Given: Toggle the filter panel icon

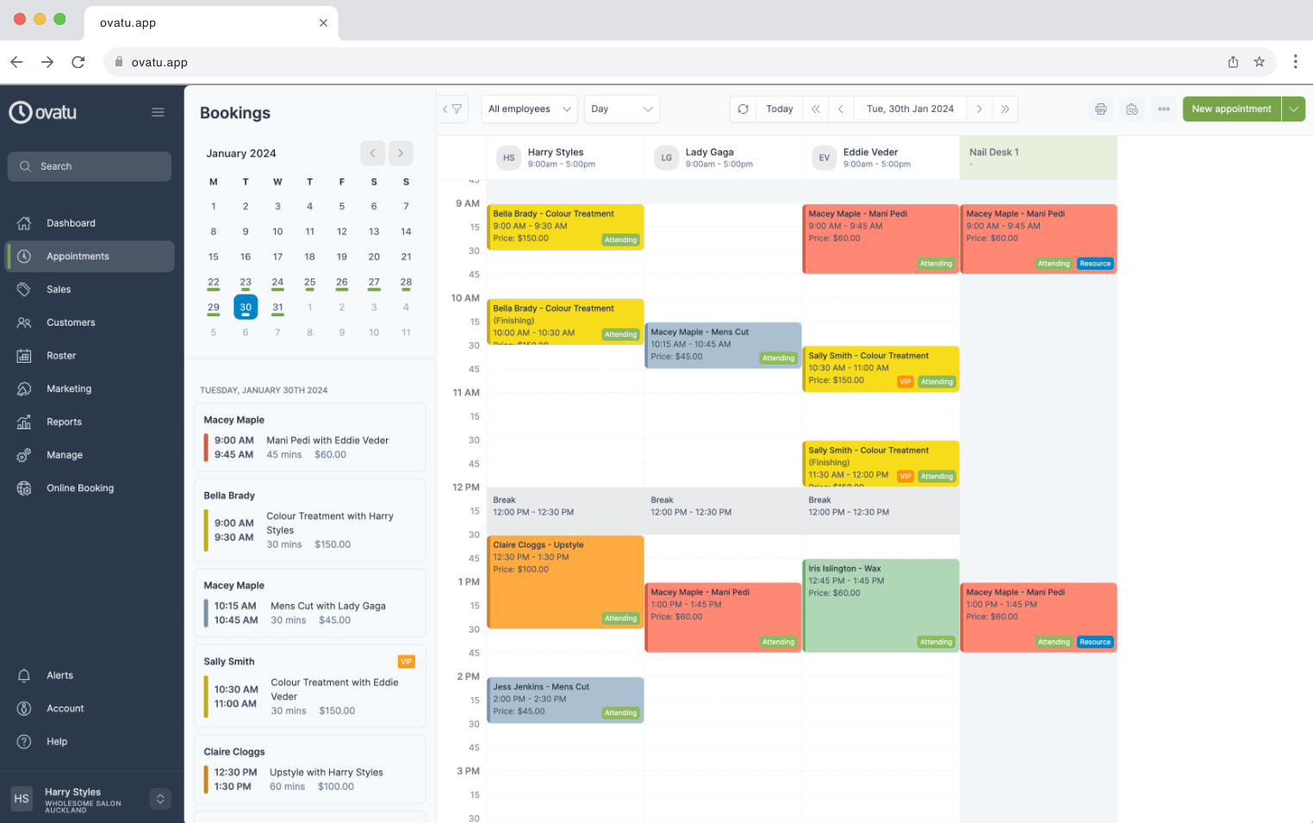Looking at the screenshot, I should point(452,109).
